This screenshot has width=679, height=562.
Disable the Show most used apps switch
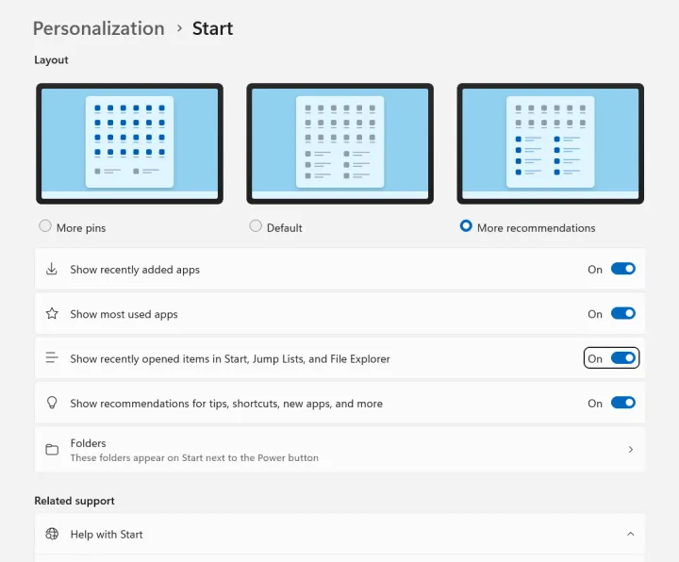(x=622, y=314)
